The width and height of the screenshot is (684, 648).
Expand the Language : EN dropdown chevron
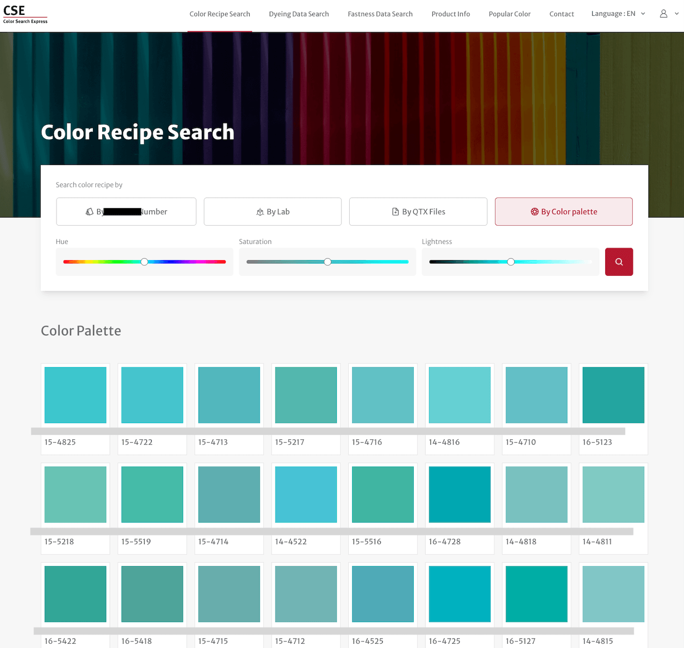[643, 14]
